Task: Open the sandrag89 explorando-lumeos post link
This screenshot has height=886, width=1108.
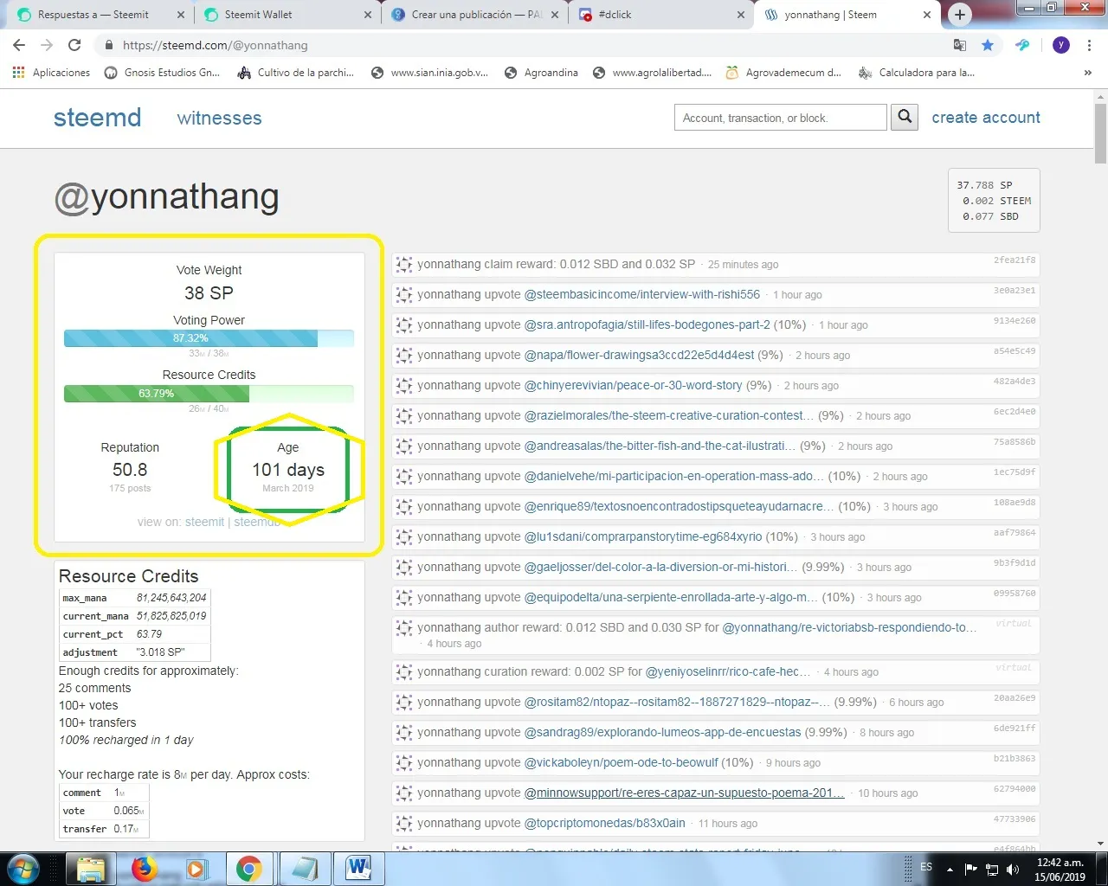Action: pos(663,732)
